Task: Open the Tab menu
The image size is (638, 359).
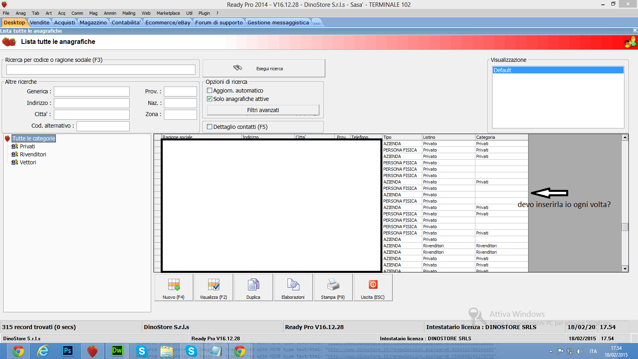Action: 35,13
